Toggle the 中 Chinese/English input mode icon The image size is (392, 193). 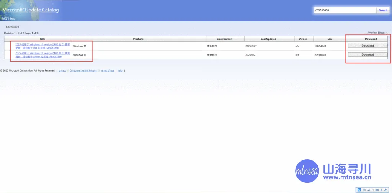tap(364, 190)
